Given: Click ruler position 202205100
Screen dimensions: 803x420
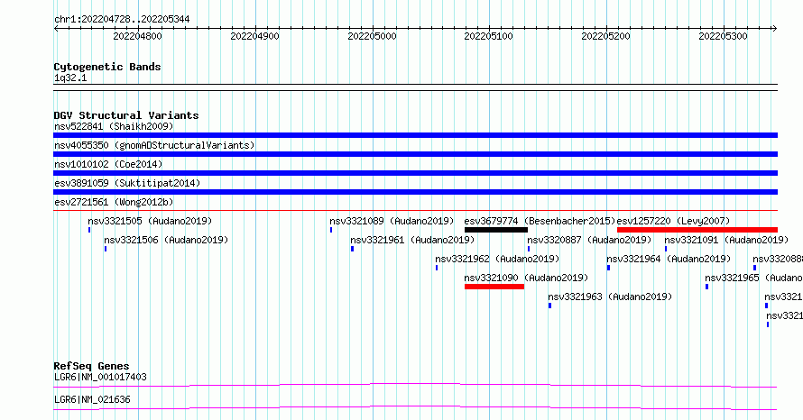Looking at the screenshot, I should tap(488, 36).
